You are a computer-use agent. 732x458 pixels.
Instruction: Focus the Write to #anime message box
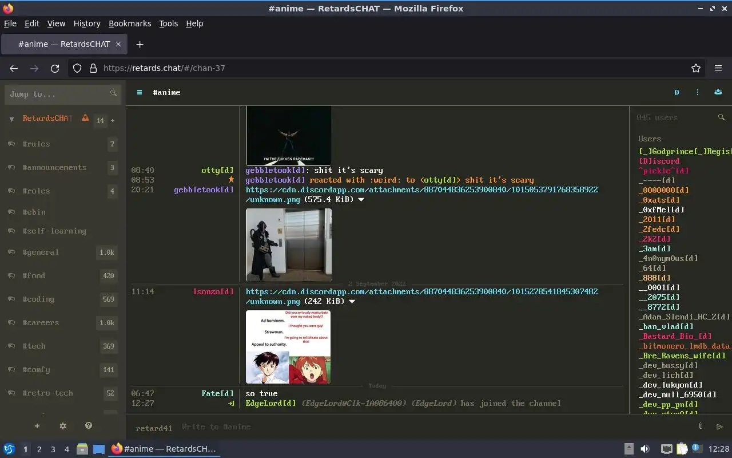435,427
